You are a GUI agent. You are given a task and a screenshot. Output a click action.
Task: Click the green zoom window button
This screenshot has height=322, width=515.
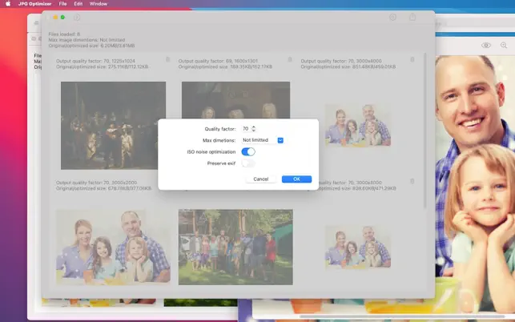[x=62, y=18]
